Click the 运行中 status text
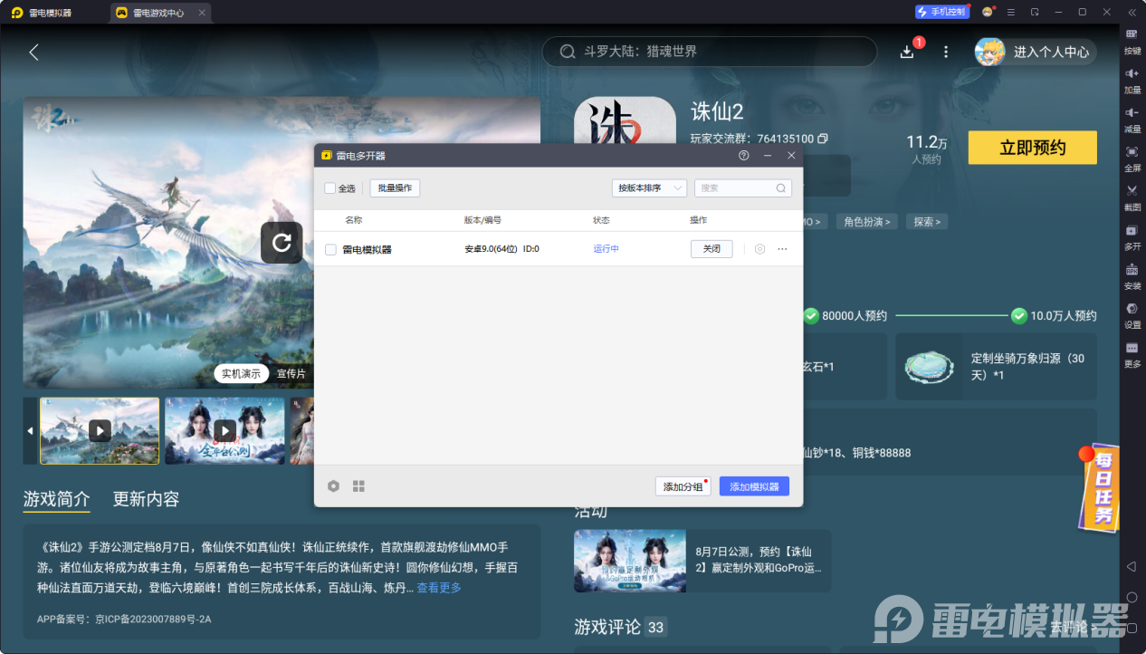The image size is (1146, 654). point(606,249)
